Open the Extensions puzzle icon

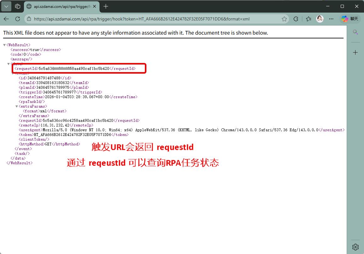coord(296,19)
